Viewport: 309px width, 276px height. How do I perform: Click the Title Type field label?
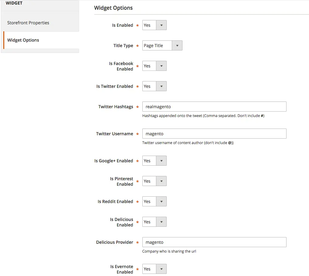click(123, 46)
